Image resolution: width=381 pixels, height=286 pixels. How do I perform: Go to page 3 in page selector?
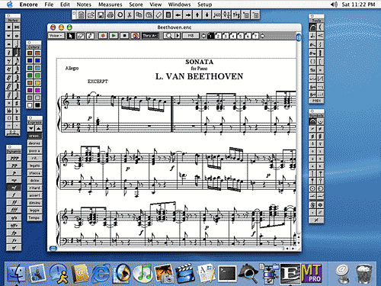coord(226,36)
